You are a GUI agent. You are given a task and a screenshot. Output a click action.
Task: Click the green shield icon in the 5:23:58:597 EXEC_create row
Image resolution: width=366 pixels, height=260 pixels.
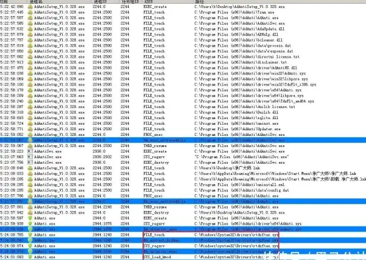(x=30, y=218)
